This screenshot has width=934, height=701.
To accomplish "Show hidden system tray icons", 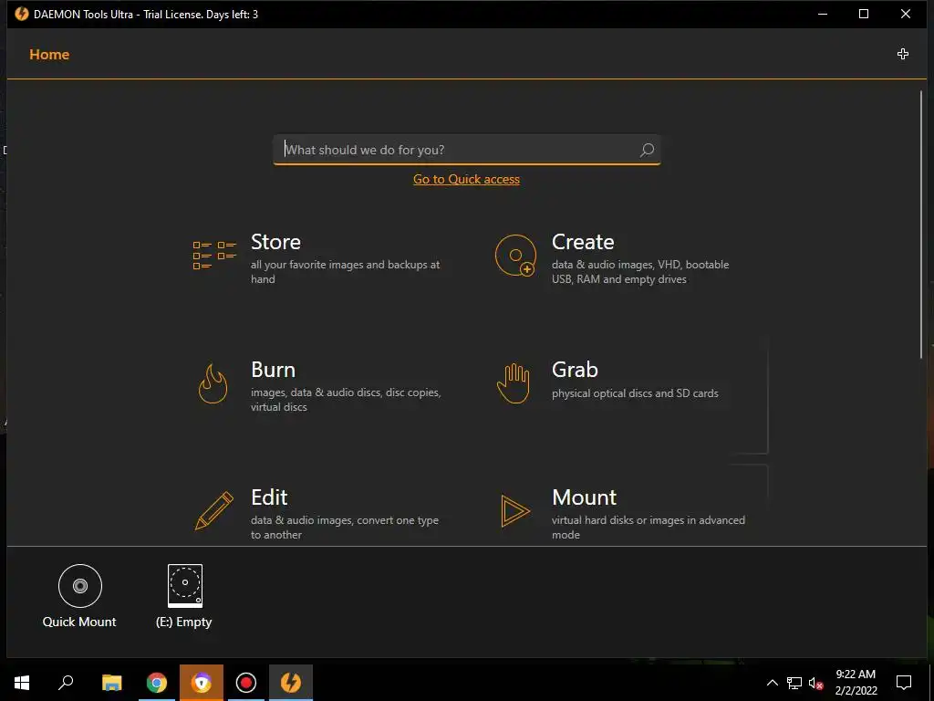I will coord(772,683).
